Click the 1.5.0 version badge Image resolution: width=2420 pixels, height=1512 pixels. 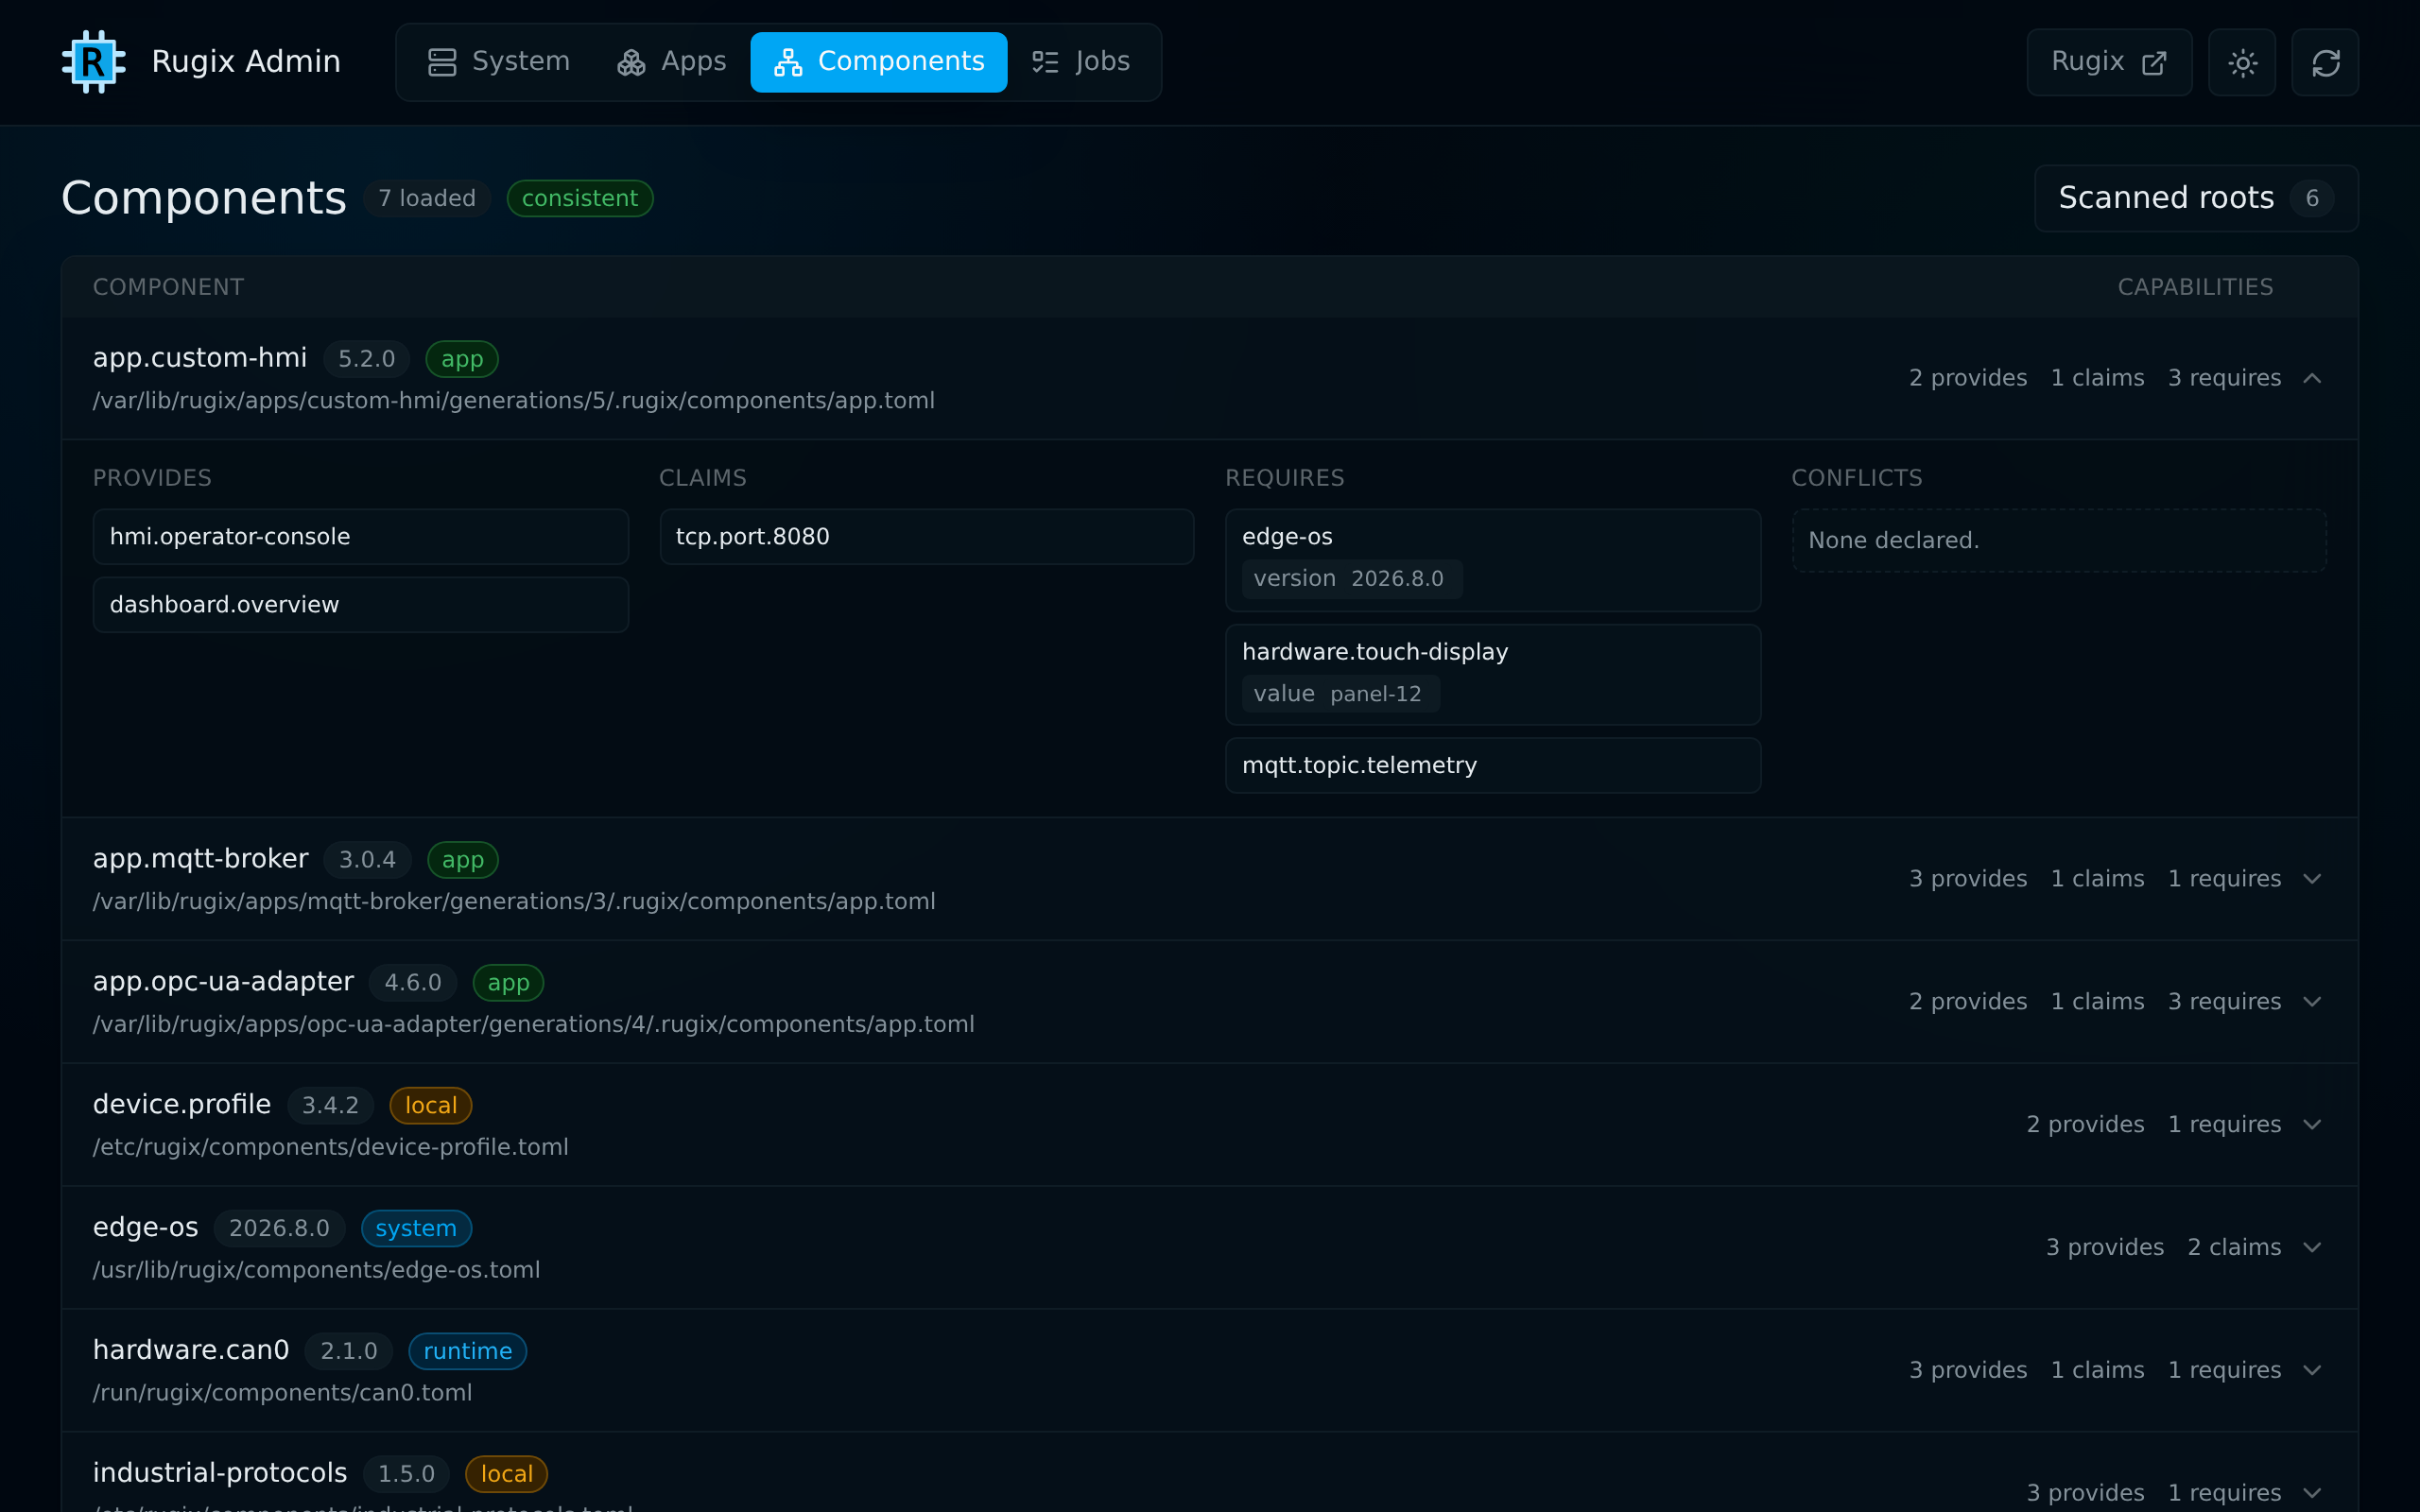[406, 1475]
